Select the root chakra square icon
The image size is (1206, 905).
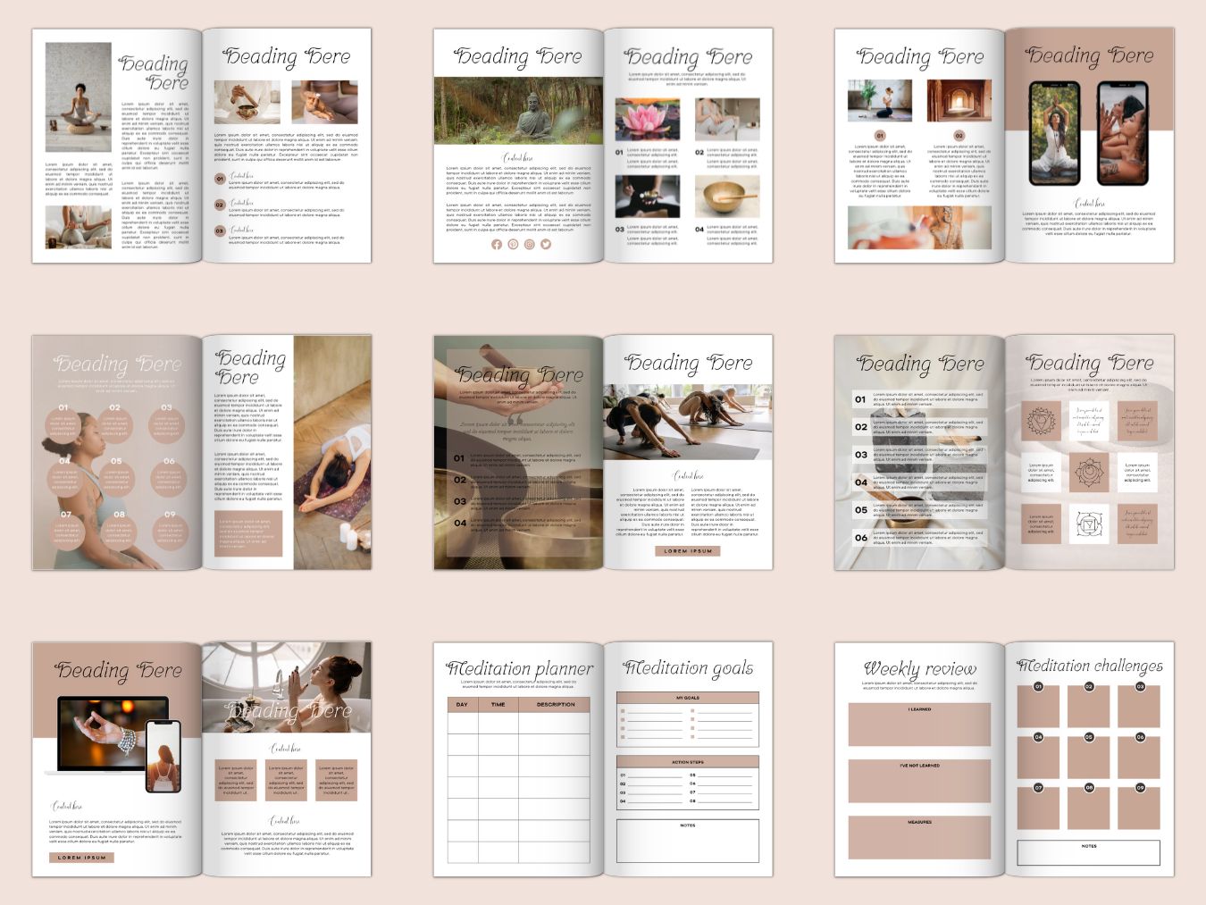pos(1091,525)
